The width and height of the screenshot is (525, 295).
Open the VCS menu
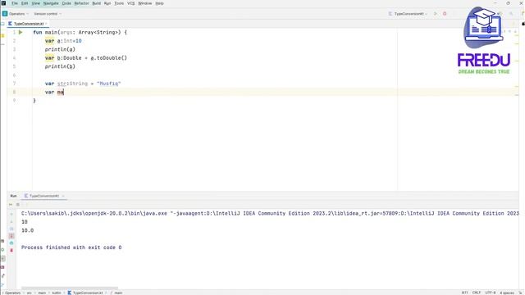coord(131,3)
